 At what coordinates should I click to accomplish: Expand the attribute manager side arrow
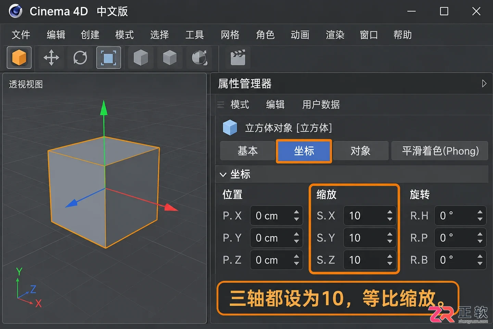click(x=484, y=84)
